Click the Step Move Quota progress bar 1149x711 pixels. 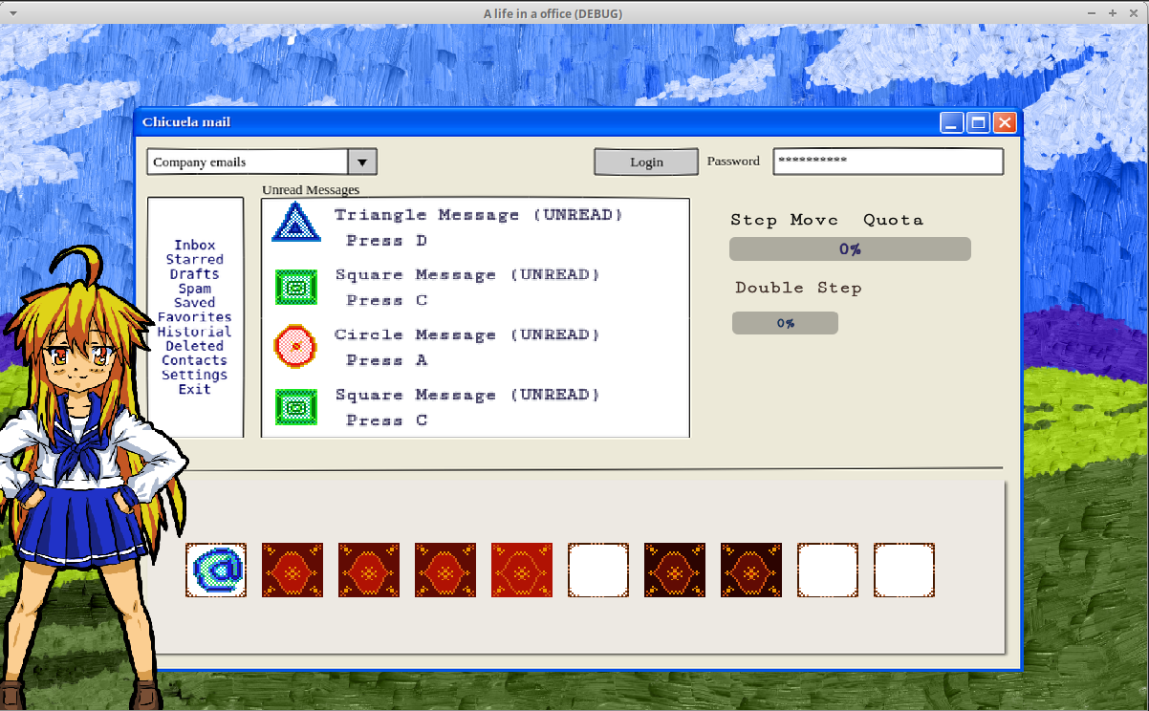pos(850,249)
